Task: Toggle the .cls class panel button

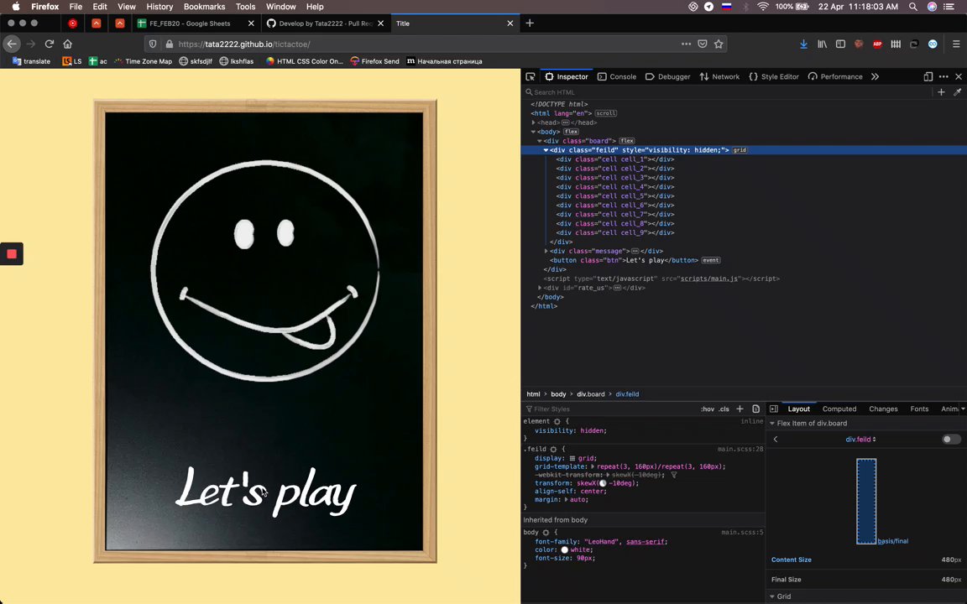Action: 724,409
